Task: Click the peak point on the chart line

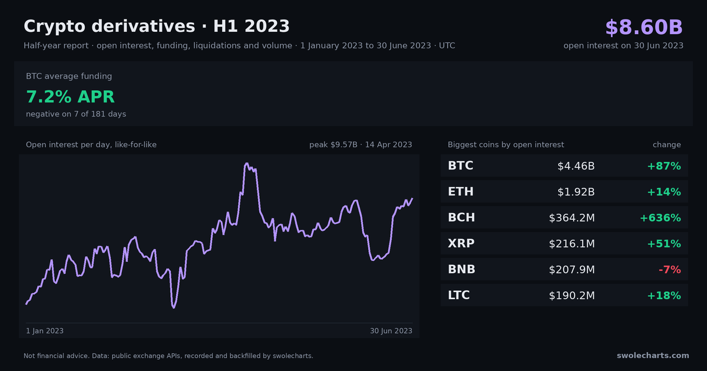Action: 246,164
